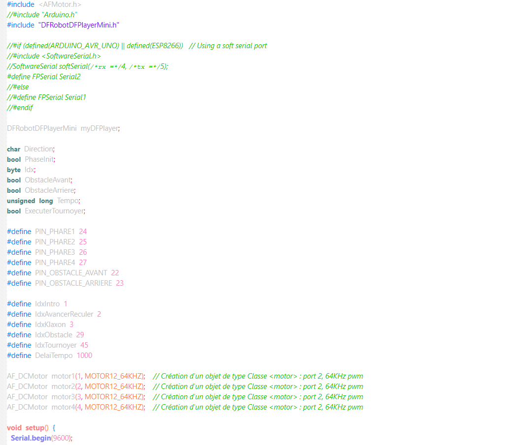
Task: Click the unsigned long Tempo line
Action: (43, 201)
